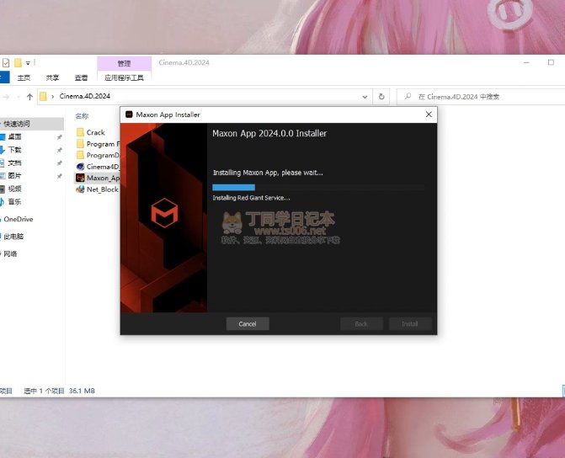Screen dimensions: 565x458
Task: Click the pin icon beside 桌面
Action: pyautogui.click(x=60, y=137)
